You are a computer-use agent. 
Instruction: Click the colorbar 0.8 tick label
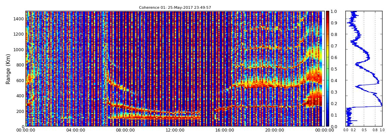[x=335, y=35]
